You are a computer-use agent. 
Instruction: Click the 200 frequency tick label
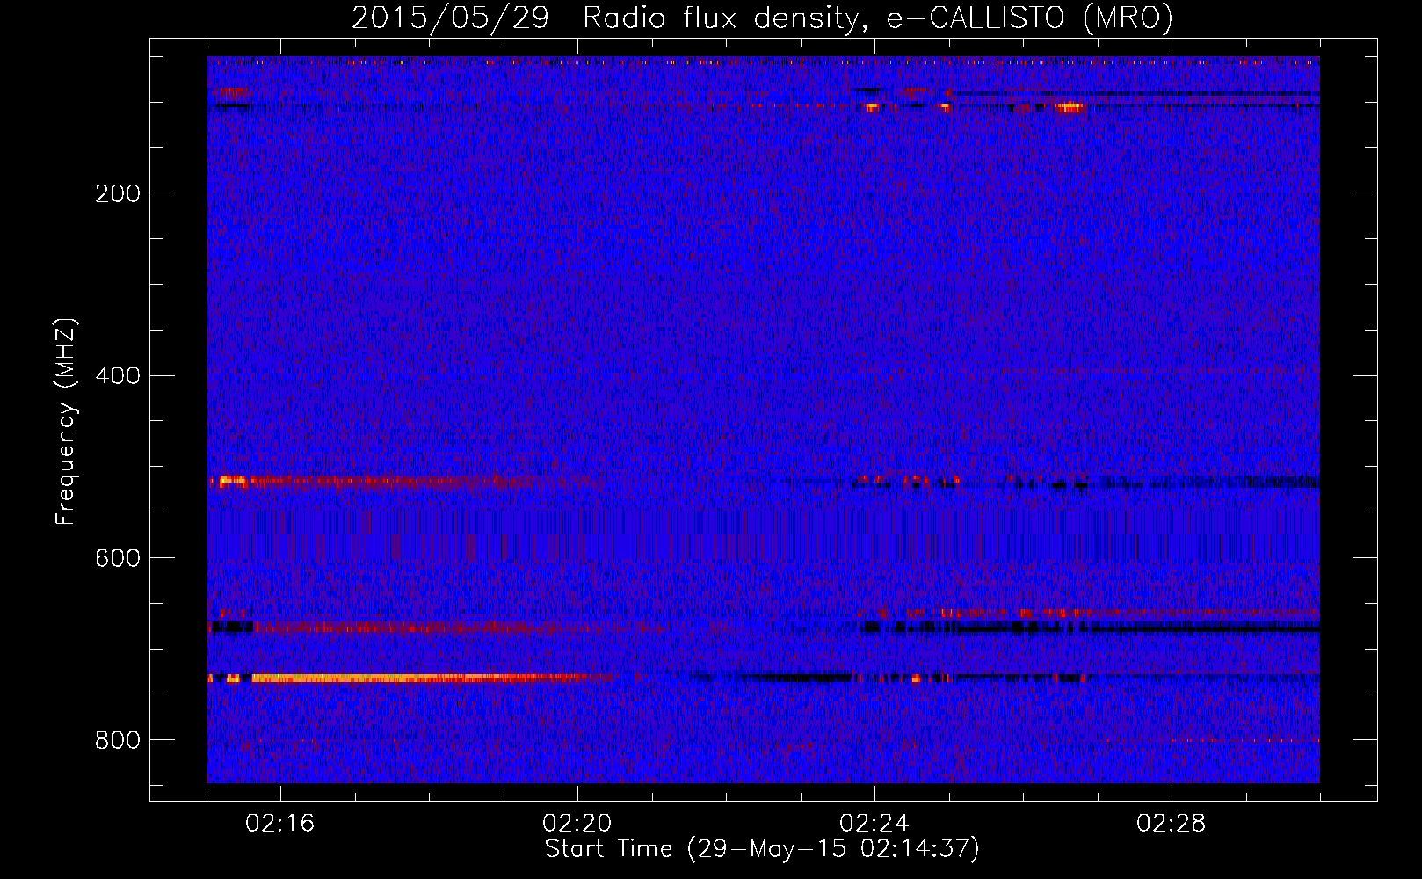tap(118, 193)
